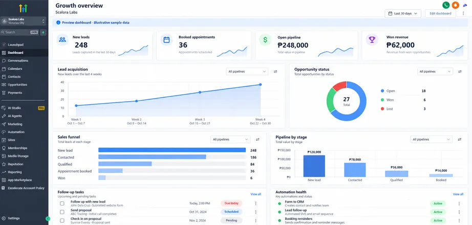Open Opportunity status All pipelines dropdown

(435, 72)
